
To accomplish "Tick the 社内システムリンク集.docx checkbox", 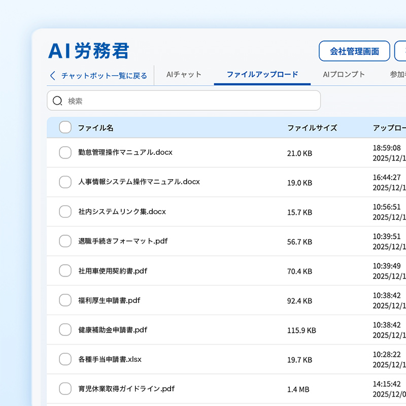I will click(x=65, y=212).
